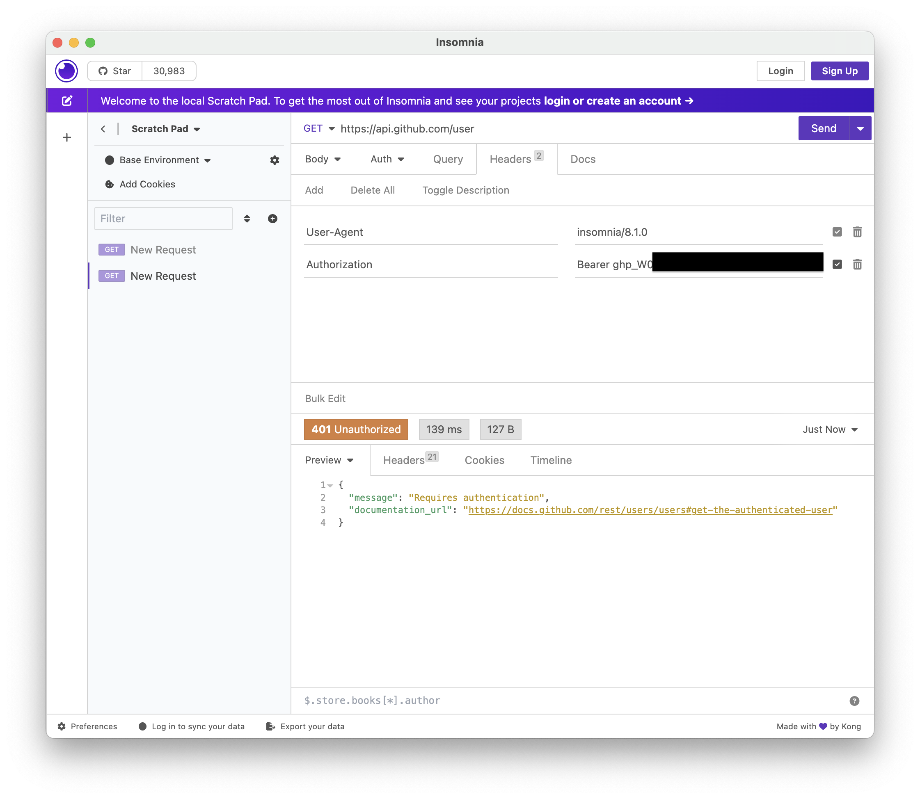The height and width of the screenshot is (799, 920).
Task: Switch to the Cookies tab
Action: tap(484, 460)
